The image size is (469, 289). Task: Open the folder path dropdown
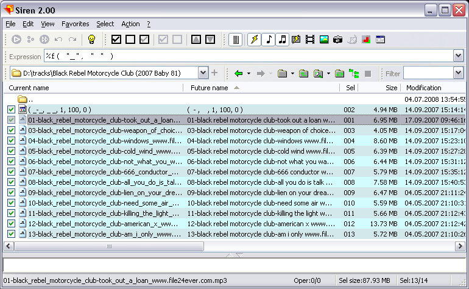pos(203,73)
